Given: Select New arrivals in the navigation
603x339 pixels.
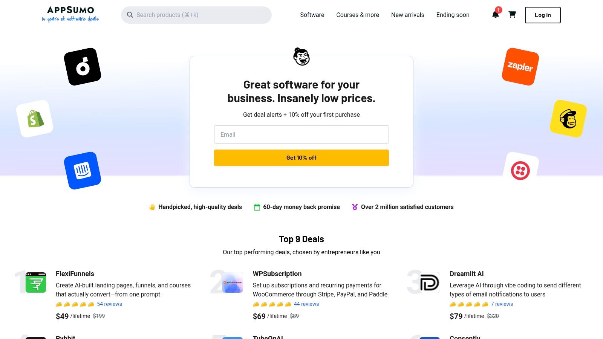Looking at the screenshot, I should pos(407,15).
